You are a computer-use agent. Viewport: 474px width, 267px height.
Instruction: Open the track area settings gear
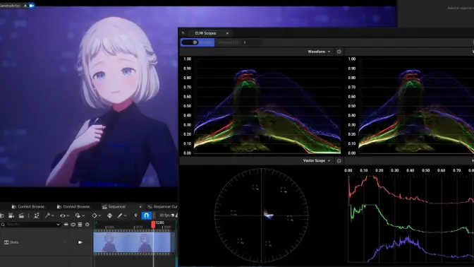[87, 225]
